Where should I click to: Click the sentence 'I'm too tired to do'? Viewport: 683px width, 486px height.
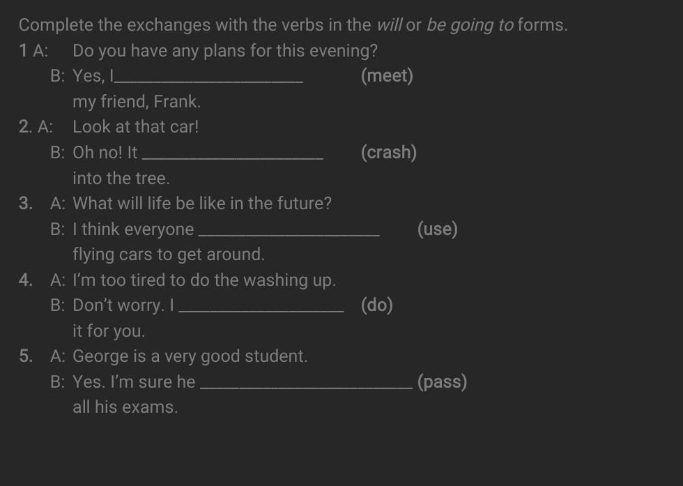point(204,280)
